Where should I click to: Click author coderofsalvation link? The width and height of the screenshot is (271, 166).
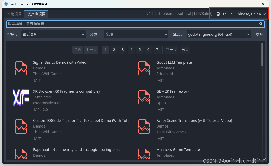point(47,103)
